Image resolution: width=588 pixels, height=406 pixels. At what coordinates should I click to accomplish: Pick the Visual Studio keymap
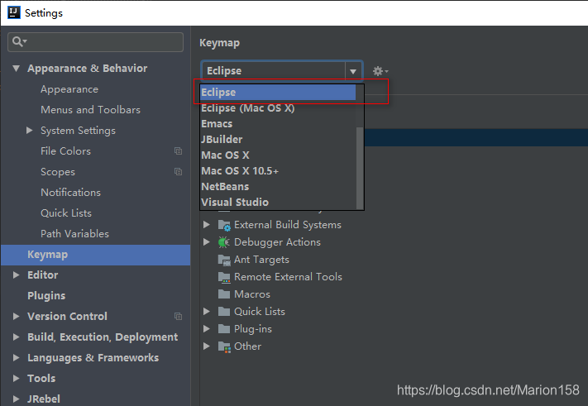(278, 202)
